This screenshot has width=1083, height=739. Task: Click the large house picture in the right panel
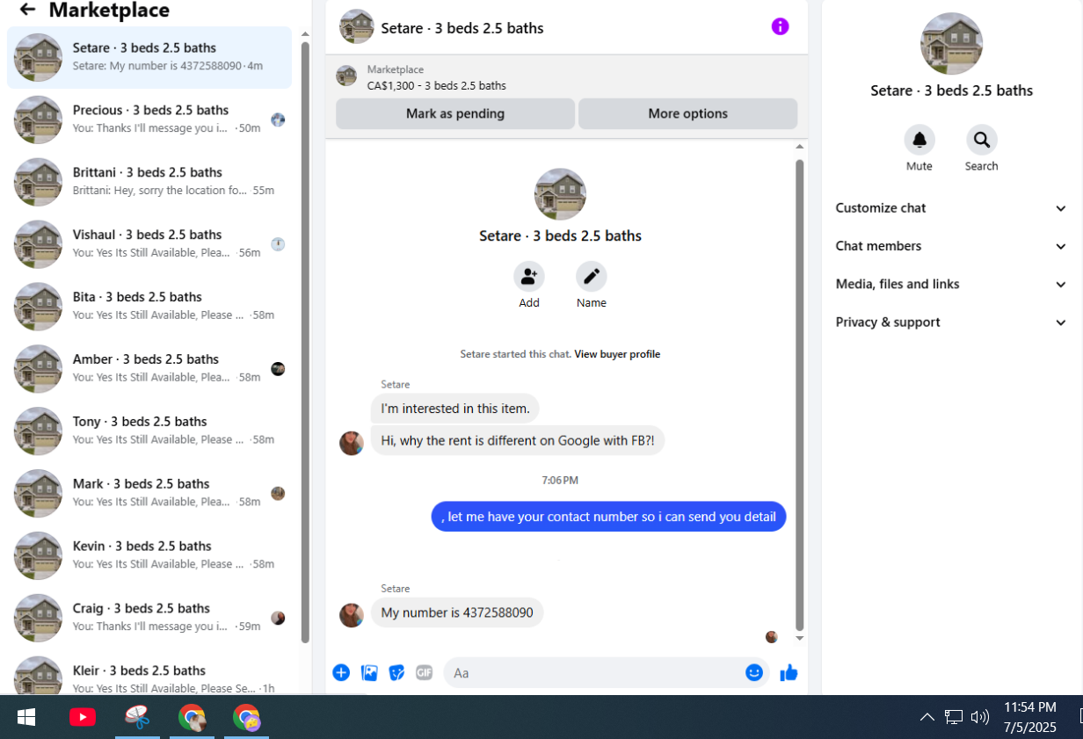[x=951, y=43]
